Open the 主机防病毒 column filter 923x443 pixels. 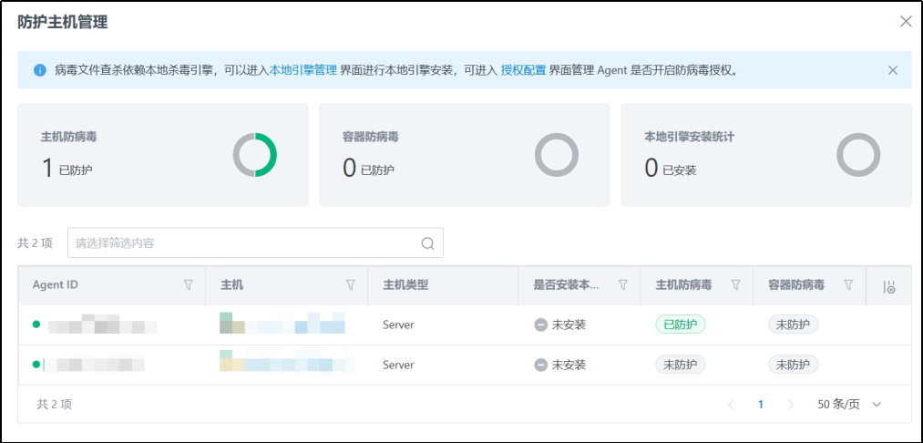click(x=736, y=285)
